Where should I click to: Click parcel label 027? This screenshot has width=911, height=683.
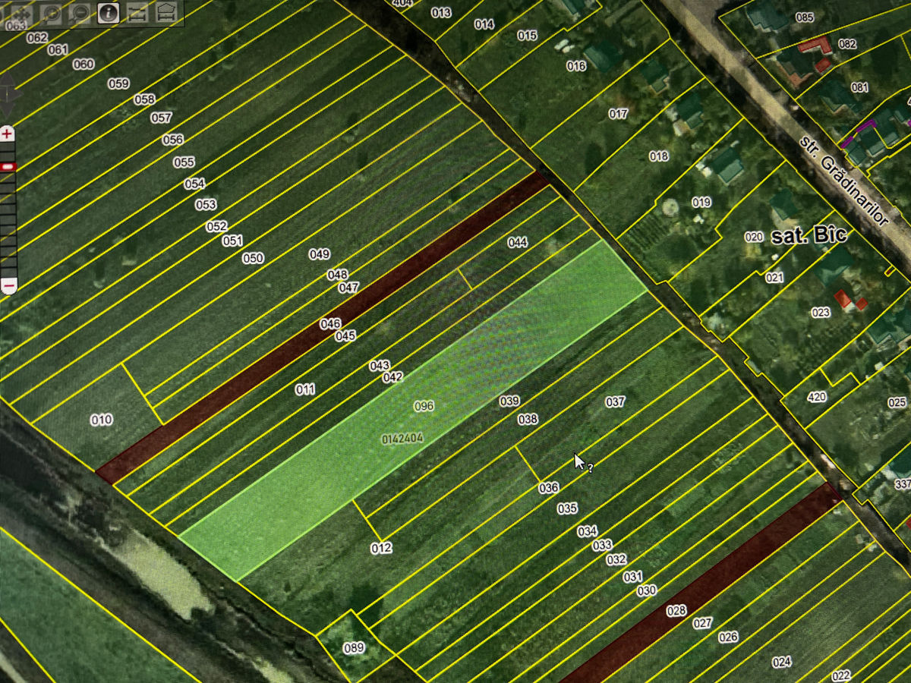coord(703,623)
